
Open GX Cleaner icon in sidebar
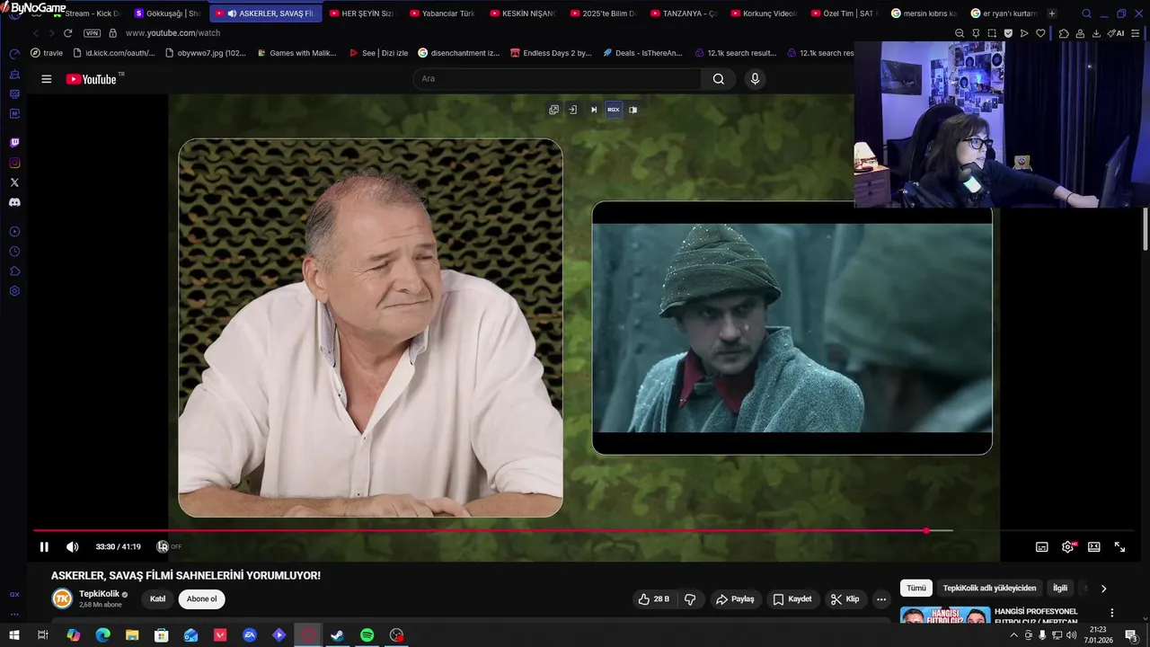[14, 75]
